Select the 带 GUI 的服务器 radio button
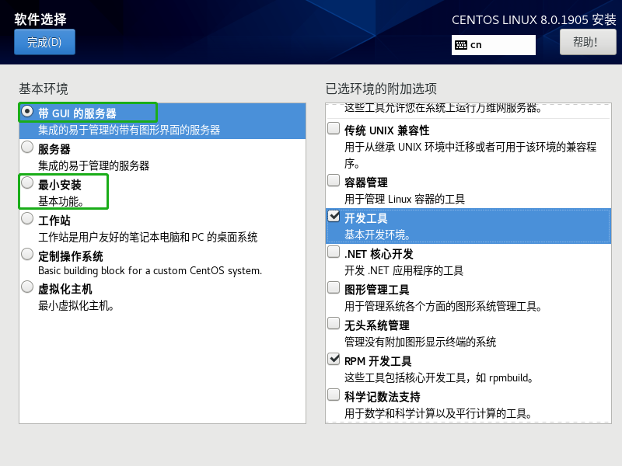 [x=27, y=112]
